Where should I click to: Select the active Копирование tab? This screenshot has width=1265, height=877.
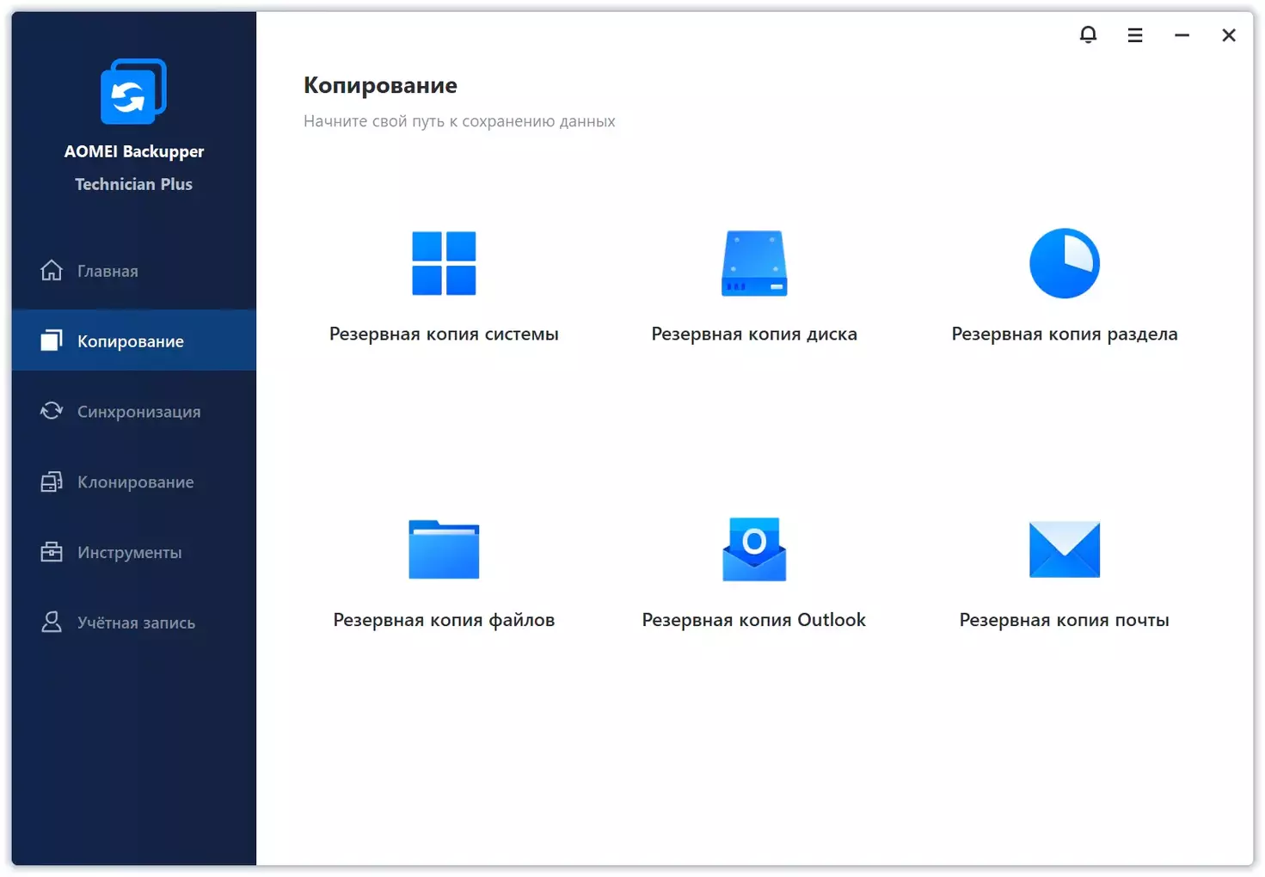[x=134, y=340]
